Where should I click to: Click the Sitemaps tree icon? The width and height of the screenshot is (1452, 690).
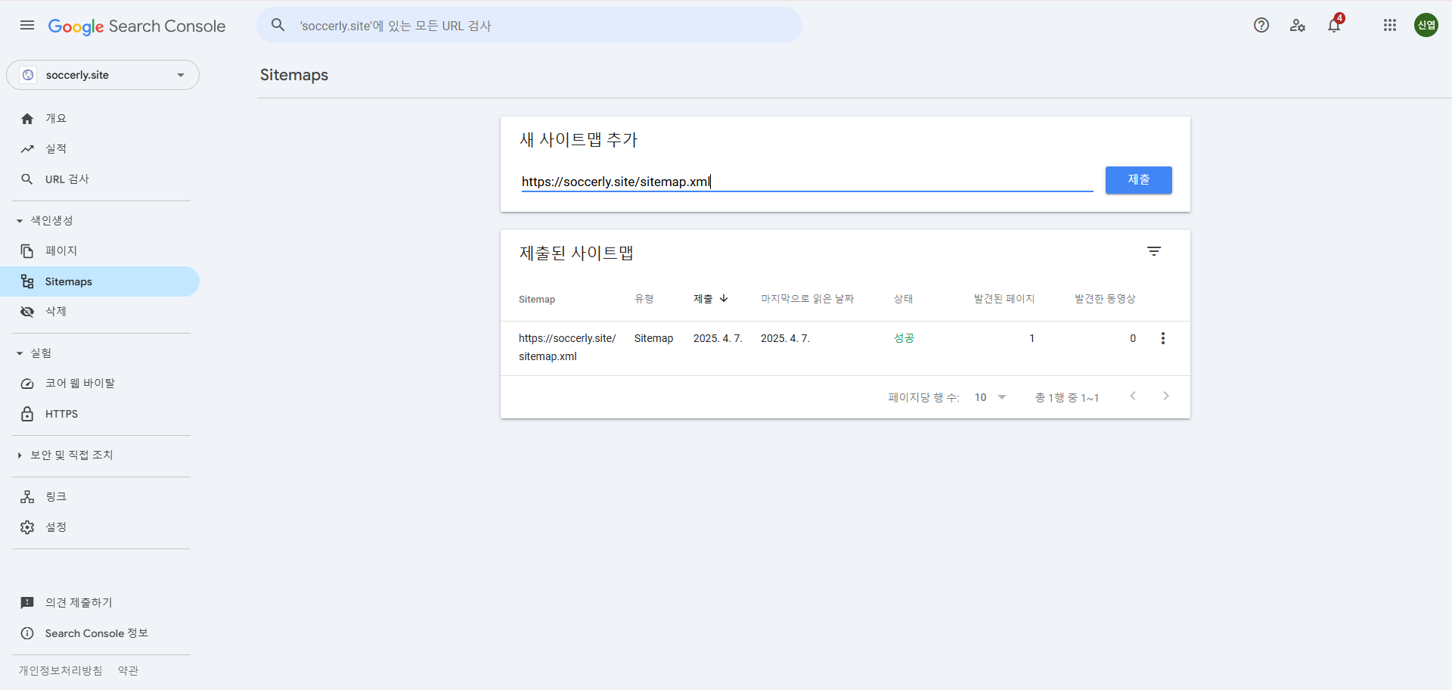point(27,281)
